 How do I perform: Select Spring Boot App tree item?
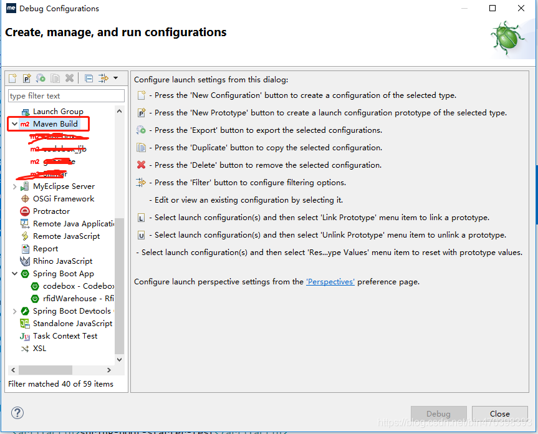pyautogui.click(x=64, y=274)
